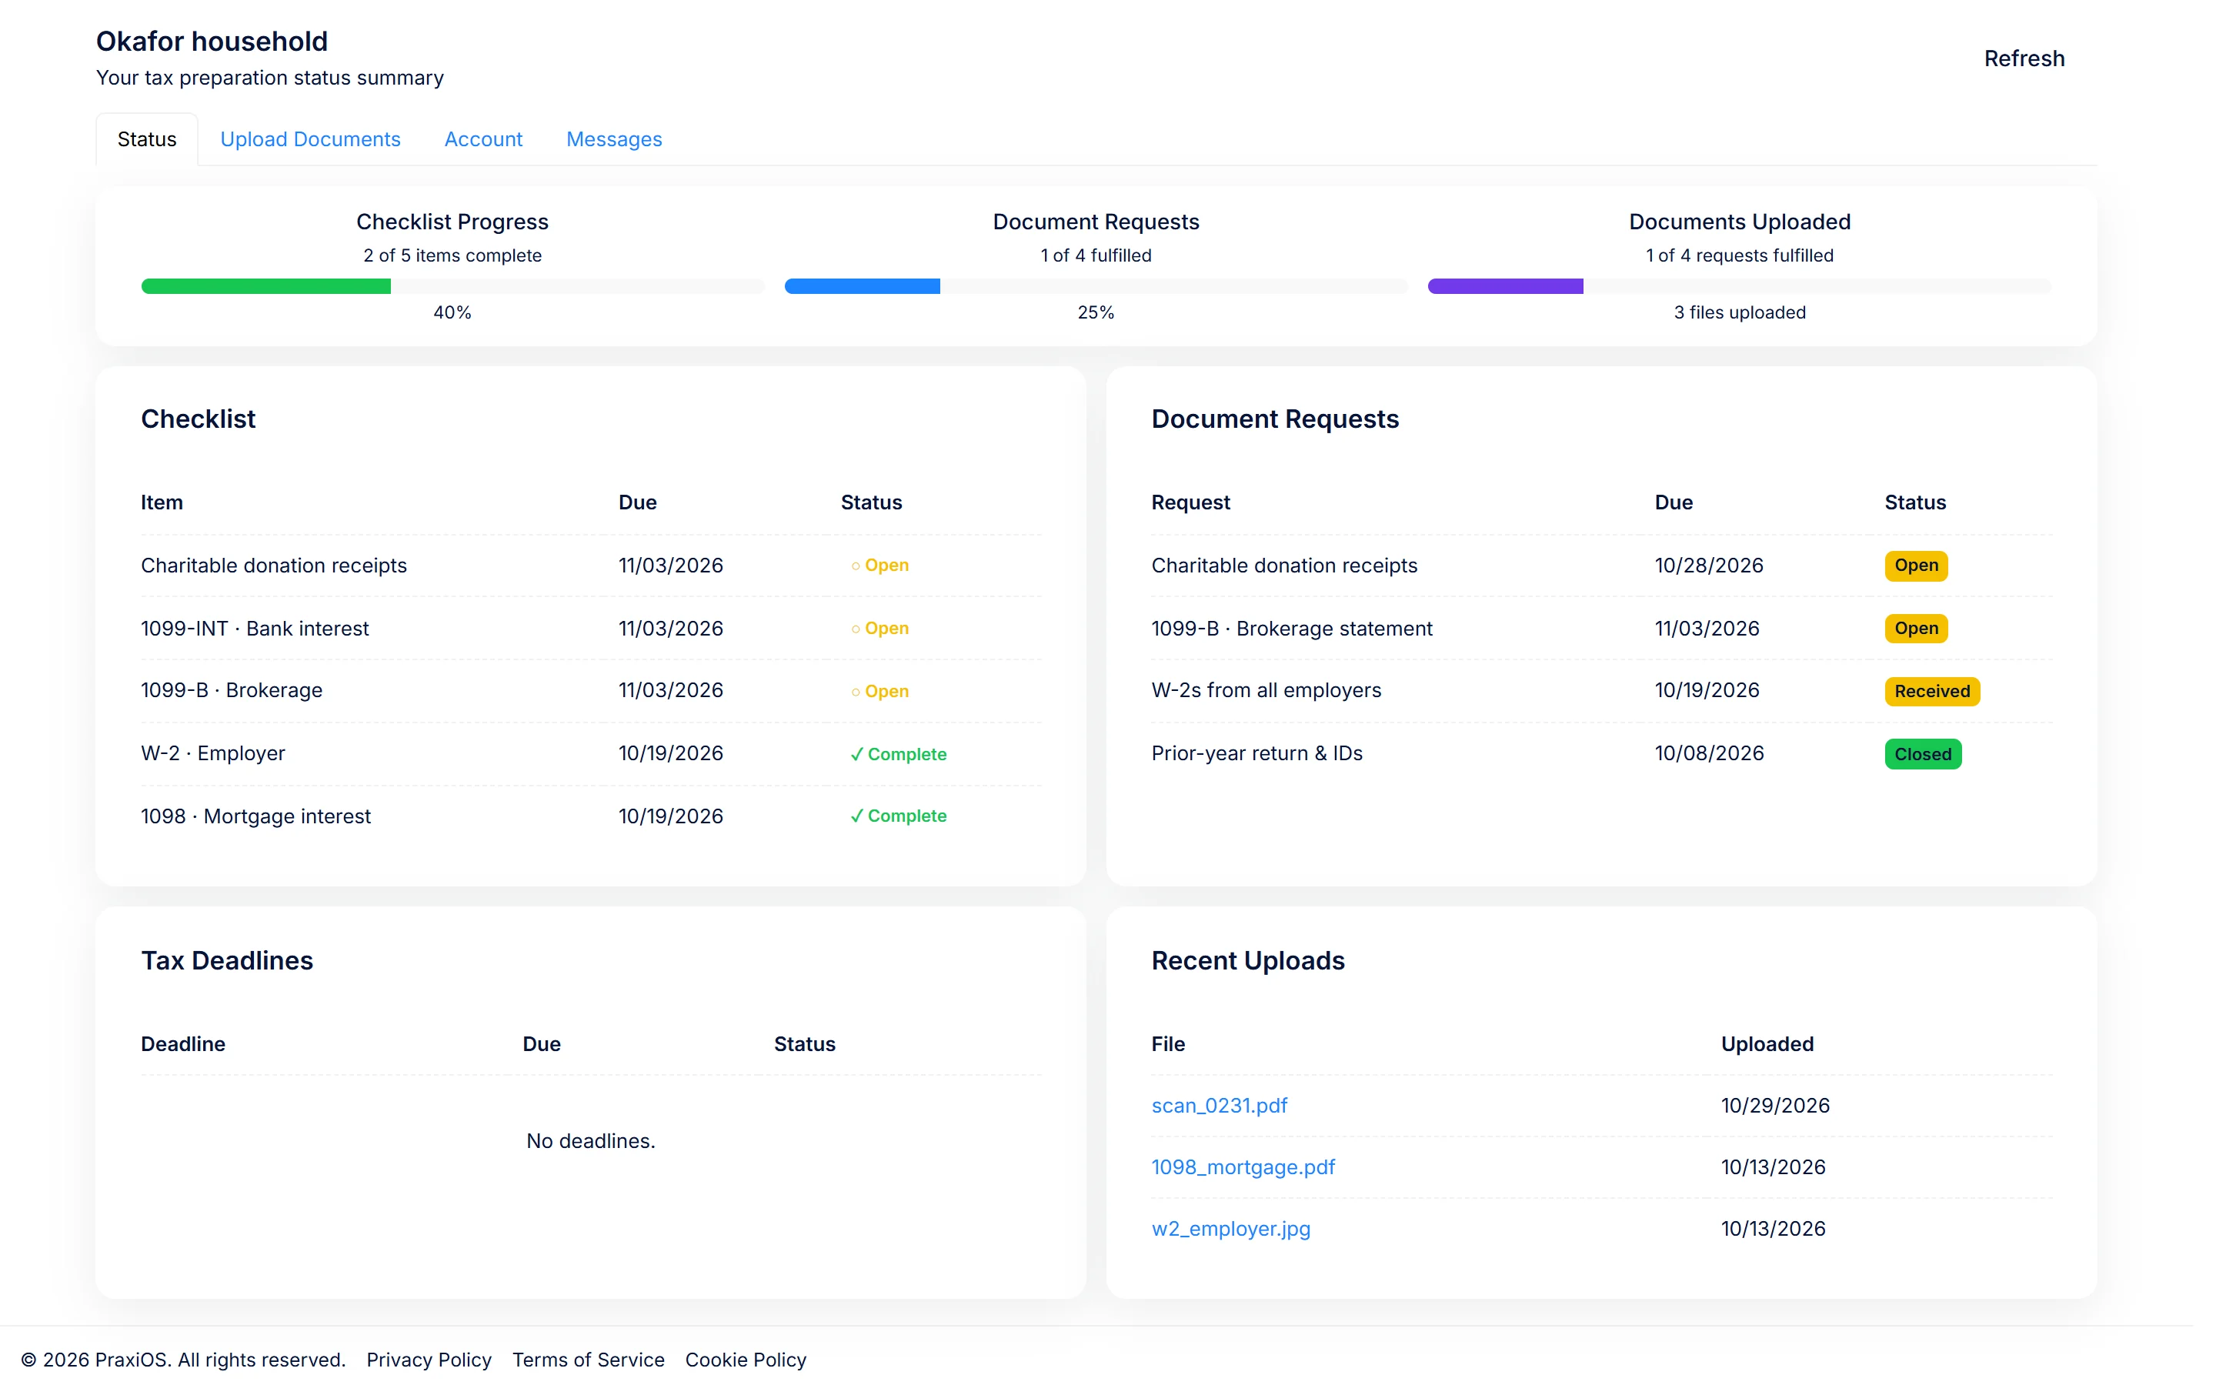Click the Refresh button
This screenshot has width=2216, height=1385.
pyautogui.click(x=2024, y=58)
